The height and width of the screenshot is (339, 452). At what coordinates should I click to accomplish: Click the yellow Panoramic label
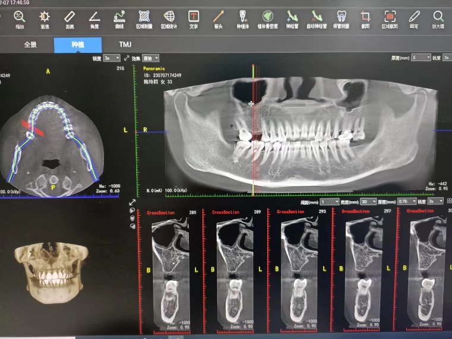coord(154,68)
